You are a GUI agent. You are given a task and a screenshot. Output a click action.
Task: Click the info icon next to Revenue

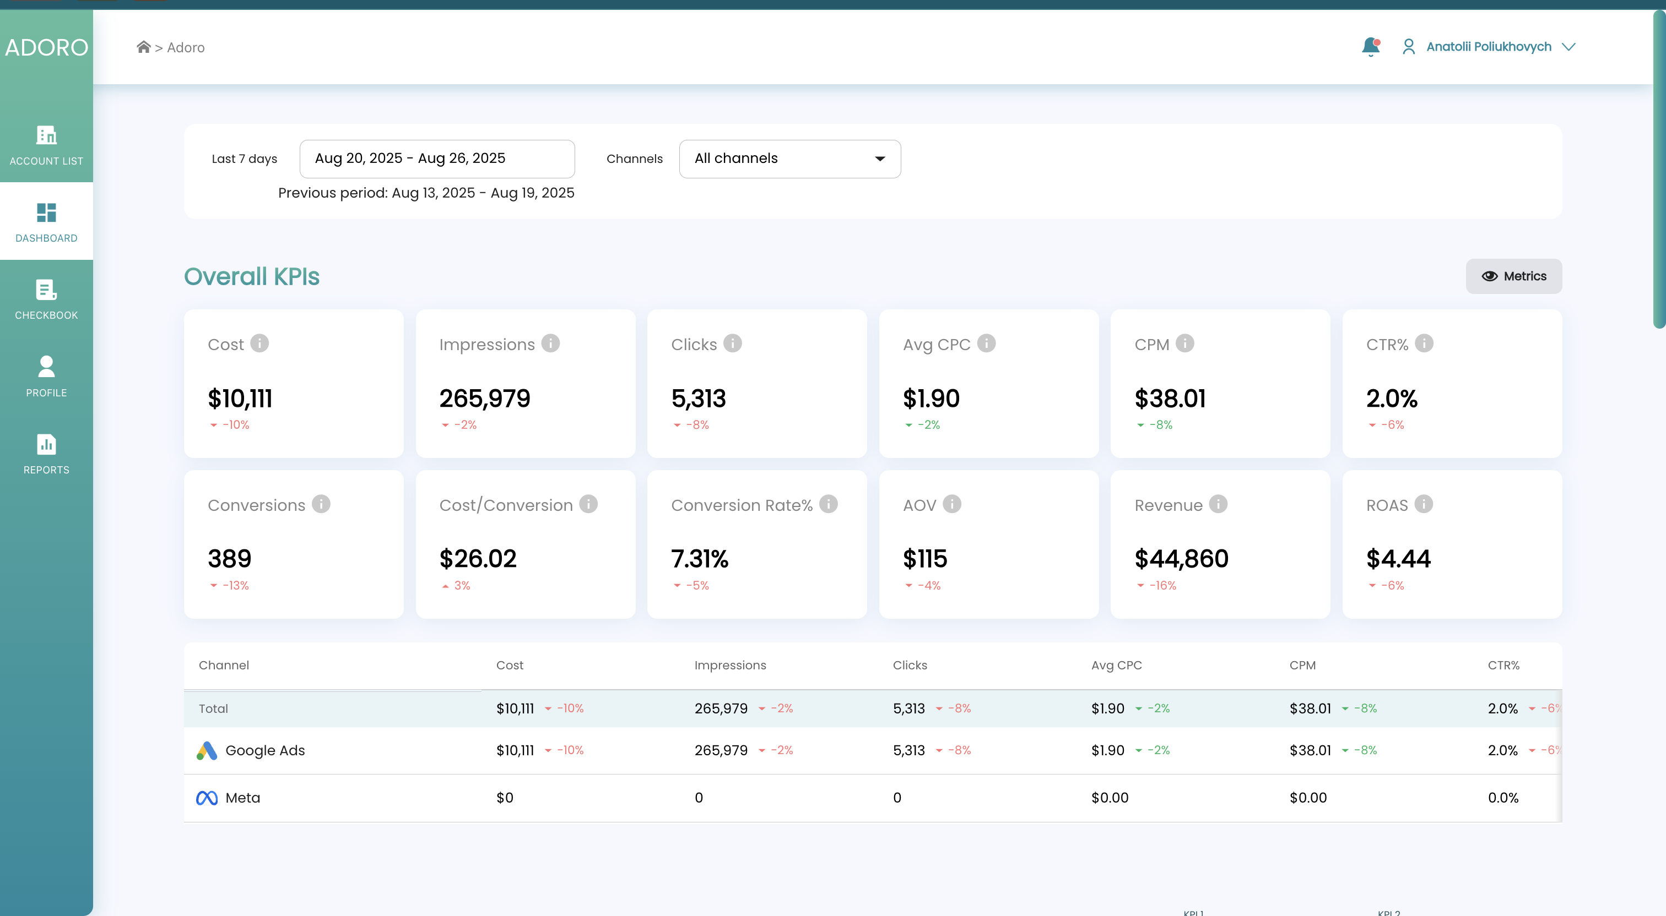pos(1219,504)
